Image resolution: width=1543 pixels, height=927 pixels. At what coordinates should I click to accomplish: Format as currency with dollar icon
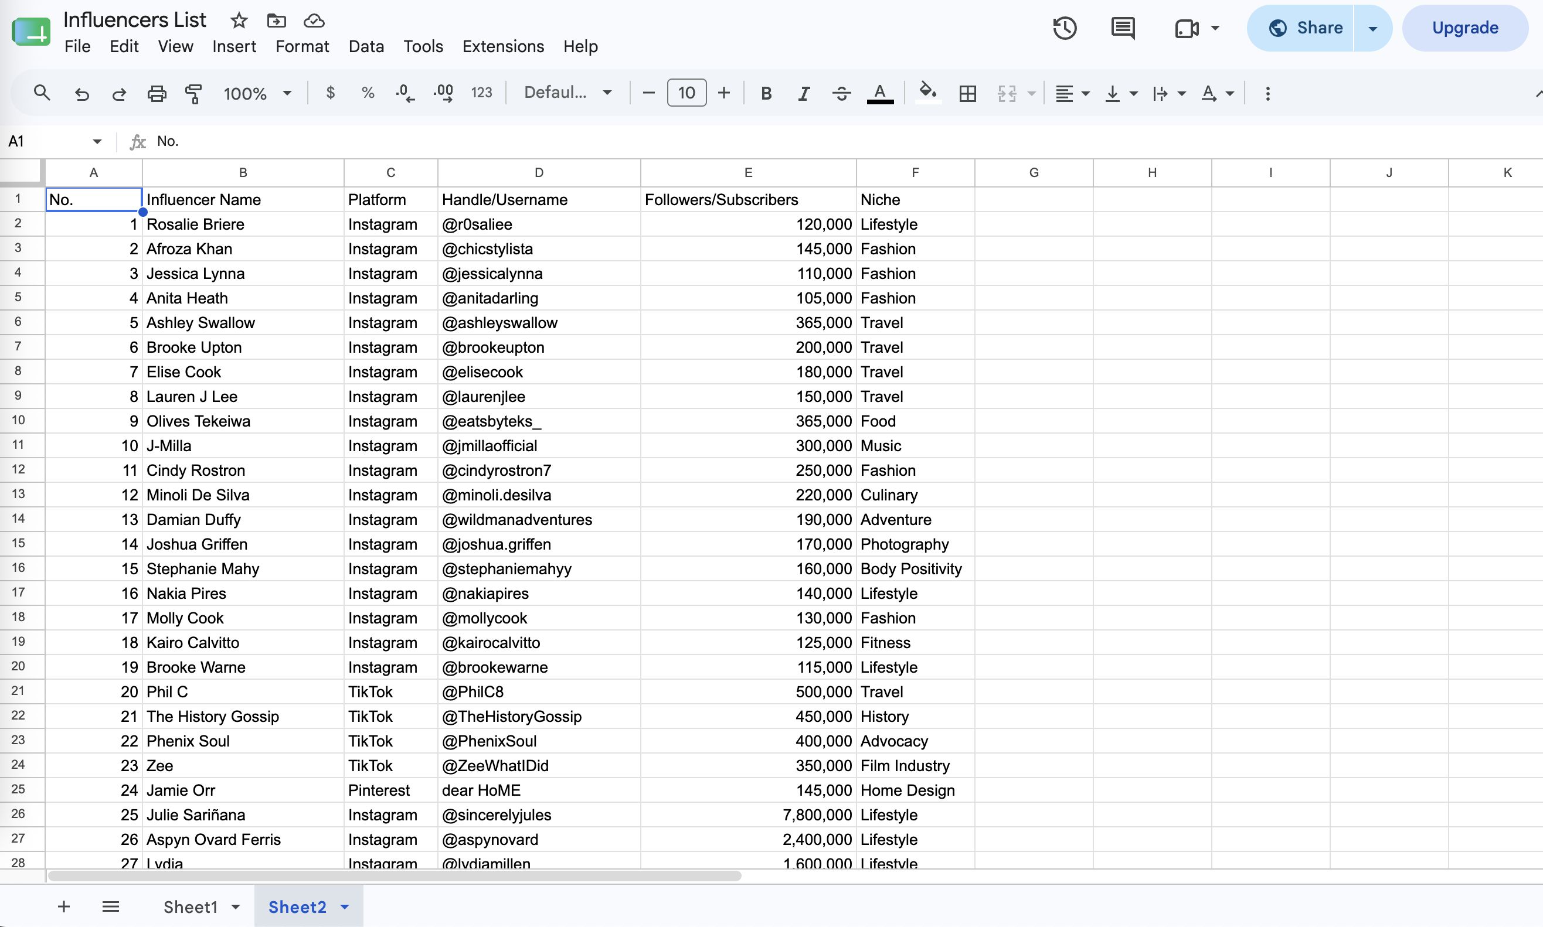pyautogui.click(x=331, y=93)
